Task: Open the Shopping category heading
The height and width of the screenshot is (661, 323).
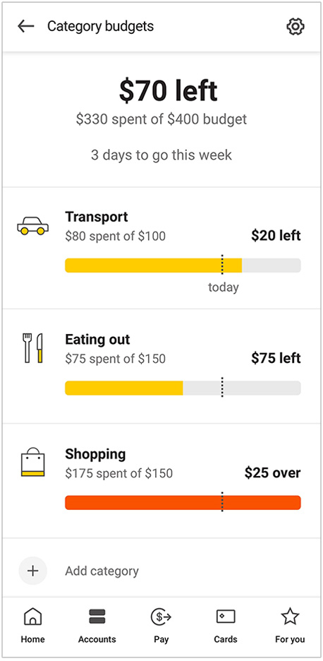Action: click(x=96, y=455)
